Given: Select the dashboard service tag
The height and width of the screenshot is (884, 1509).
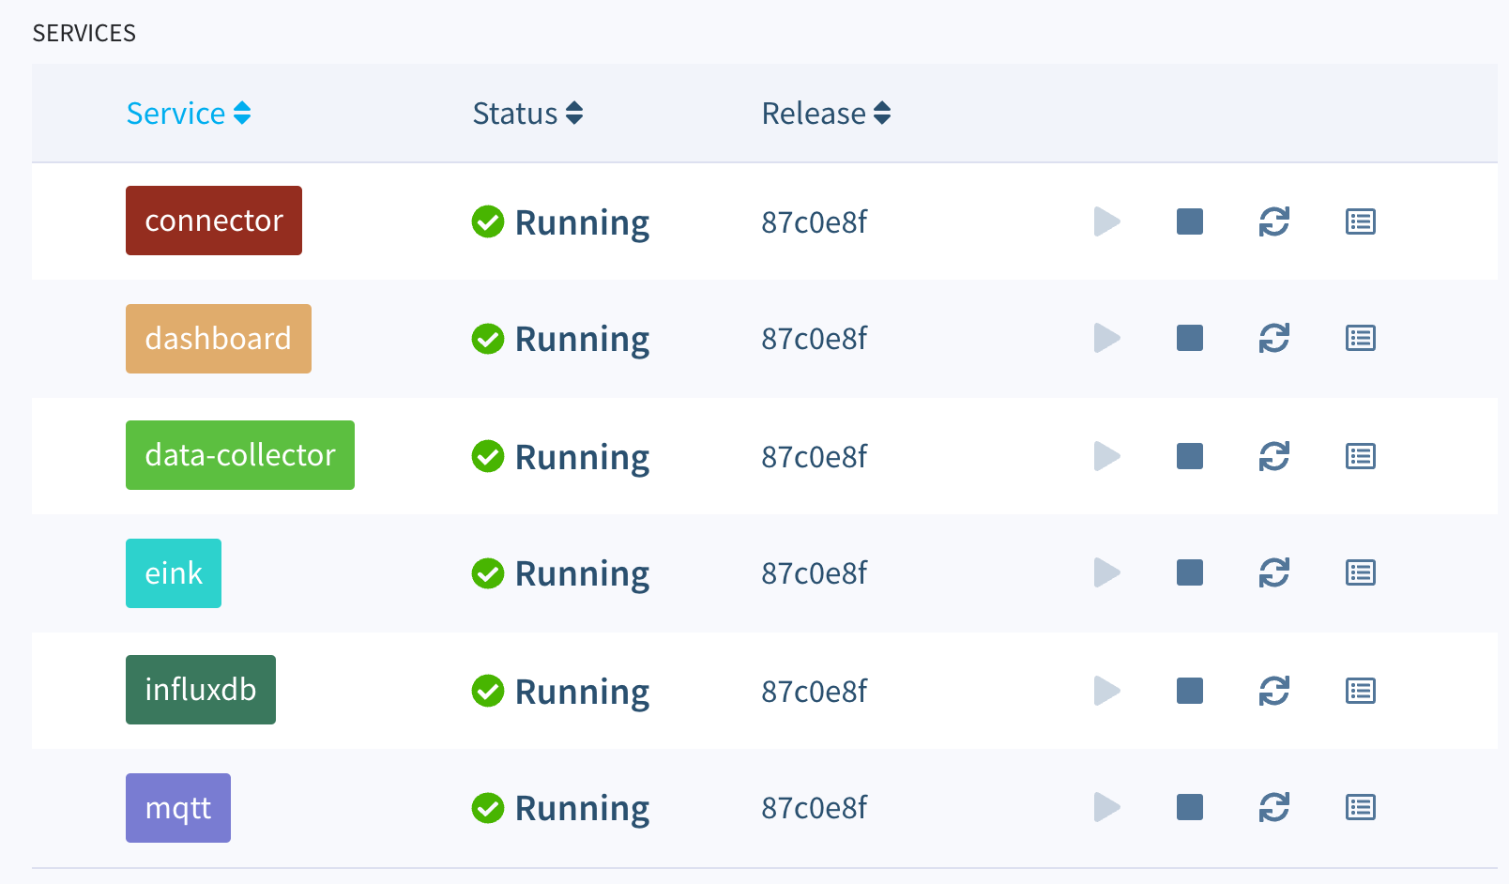Looking at the screenshot, I should coord(218,339).
